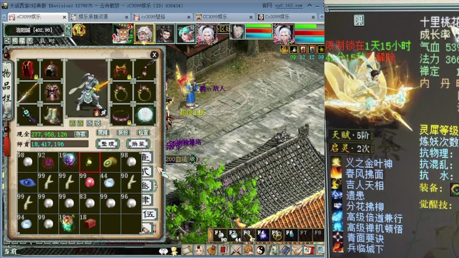
Task: Select the boots equipment slot
Action: point(52,115)
